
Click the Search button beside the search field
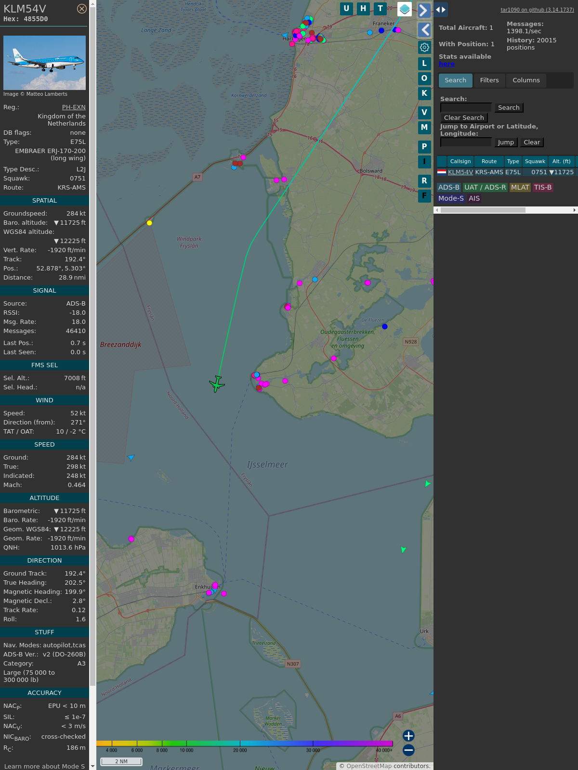pos(509,108)
